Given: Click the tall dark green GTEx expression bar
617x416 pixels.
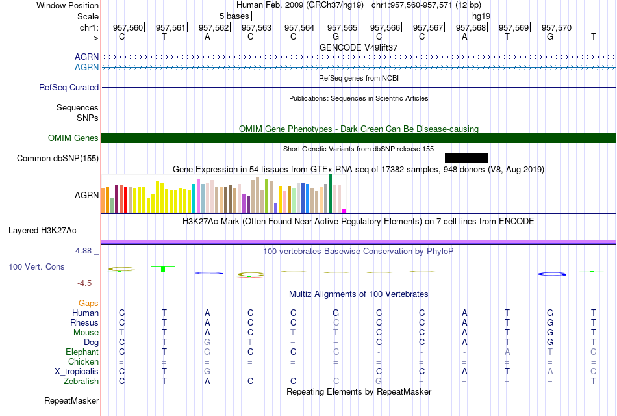Looking at the screenshot, I should click(x=330, y=194).
